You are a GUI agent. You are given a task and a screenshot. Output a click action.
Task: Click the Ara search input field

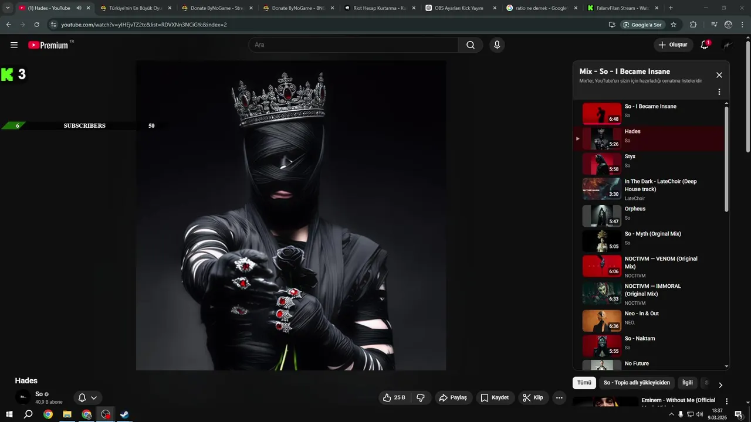(353, 45)
